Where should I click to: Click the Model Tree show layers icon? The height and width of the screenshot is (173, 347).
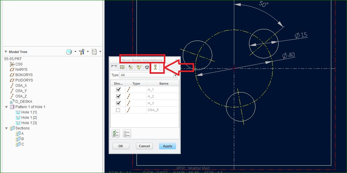(69, 52)
